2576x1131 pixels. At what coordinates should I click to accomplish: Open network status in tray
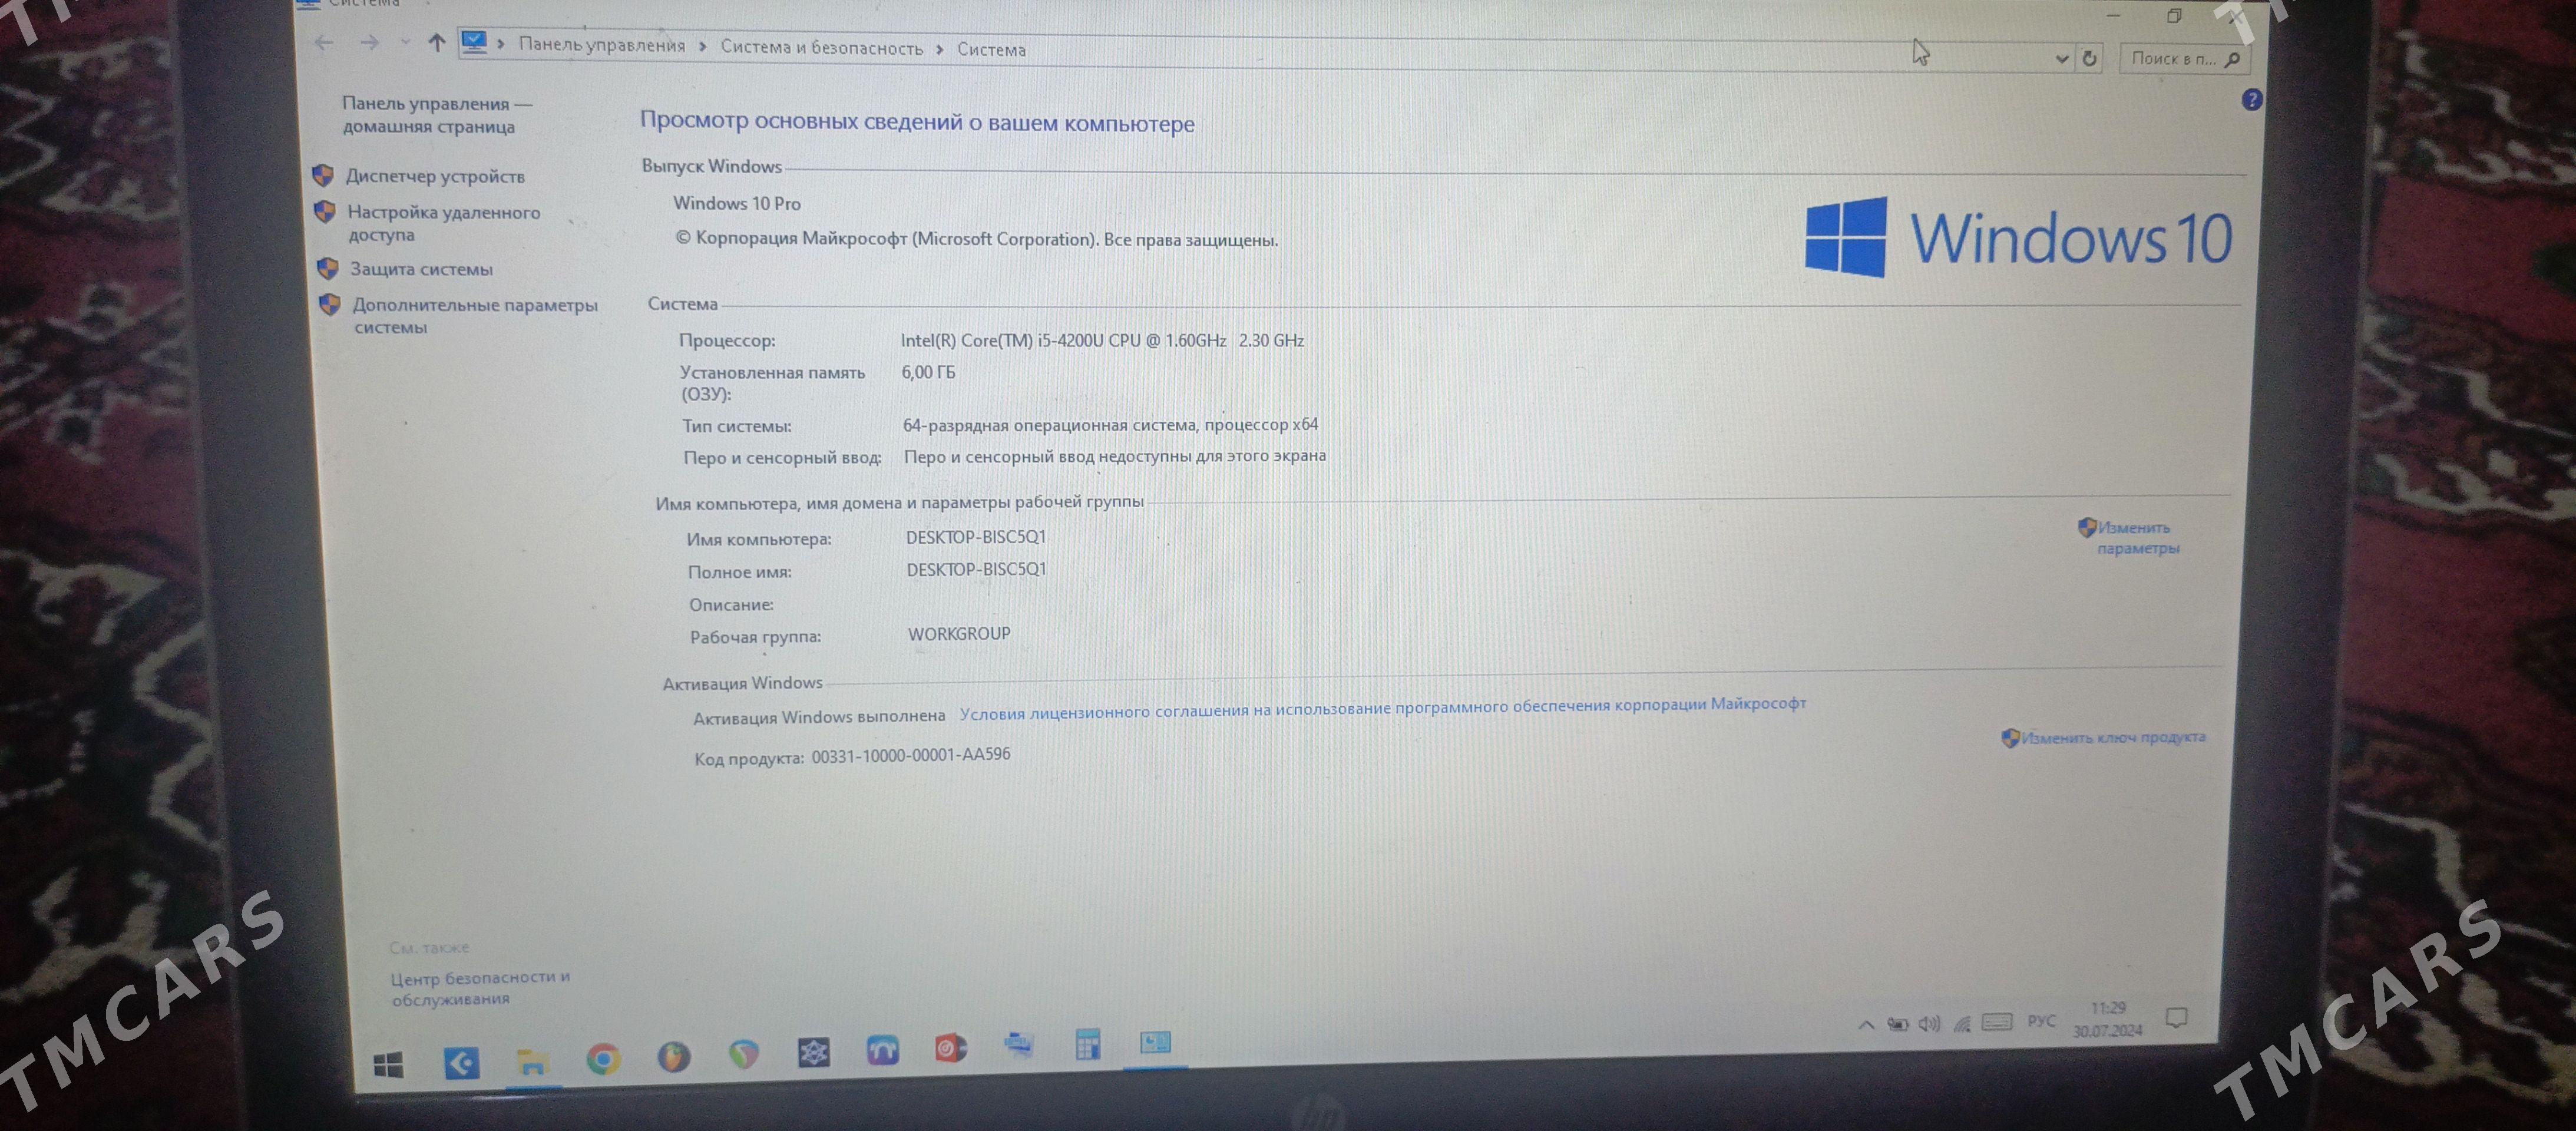click(1962, 1023)
